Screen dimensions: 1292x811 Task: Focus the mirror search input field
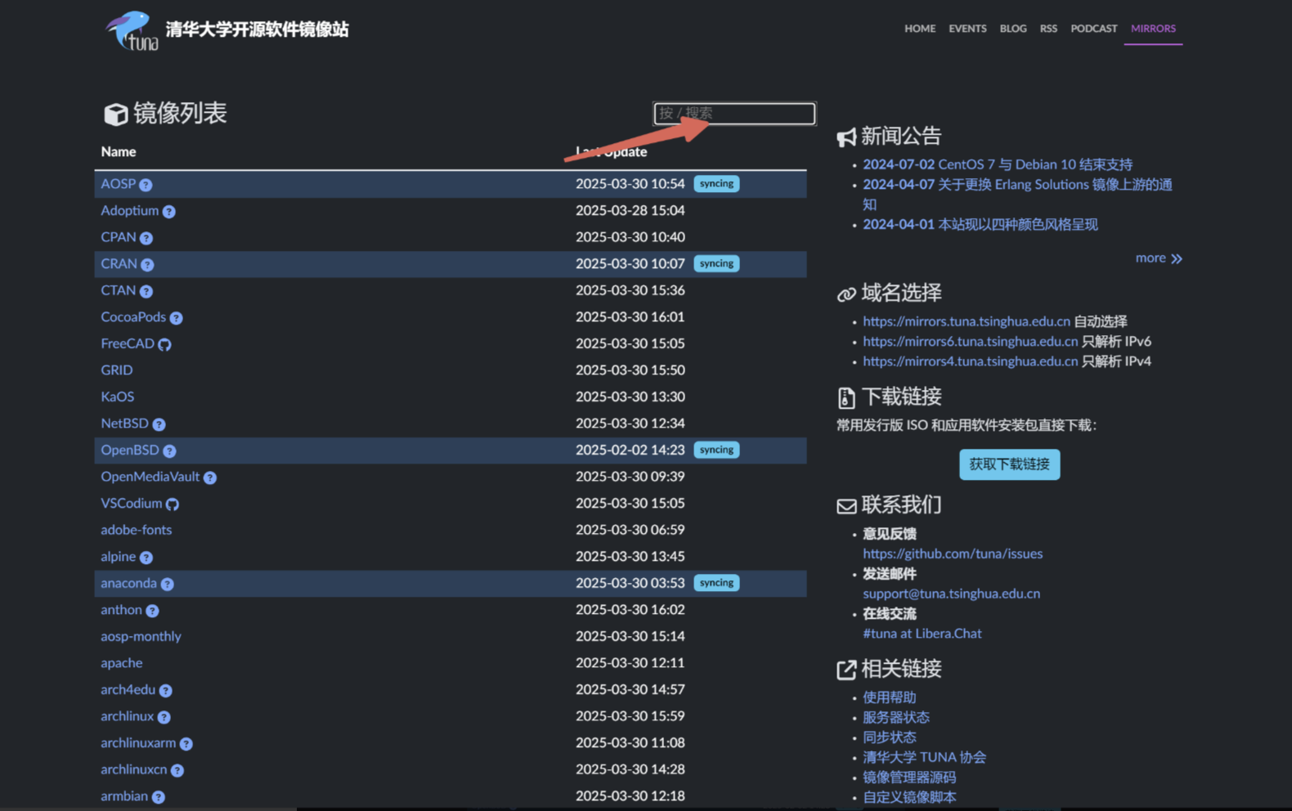[x=734, y=114]
